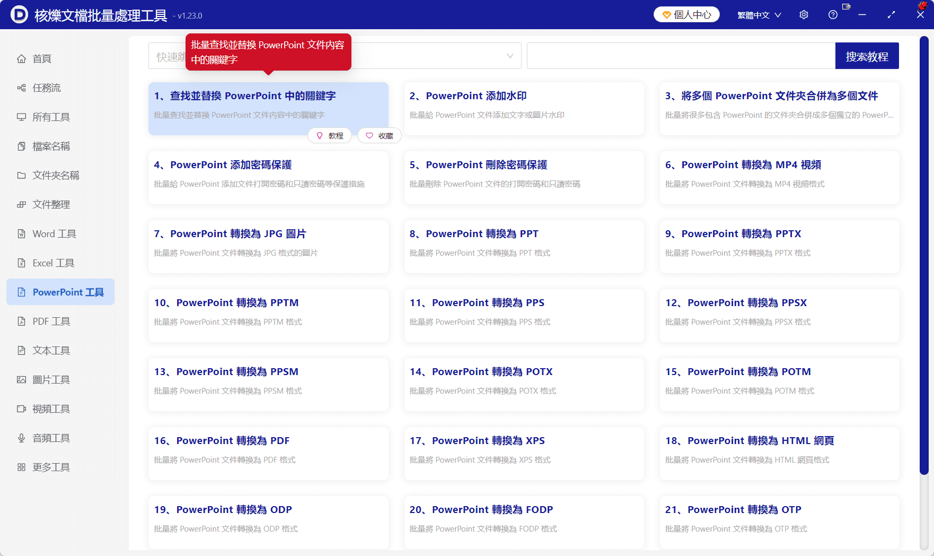Click the PowerPoint file icon in sidebar
This screenshot has width=934, height=556.
pos(21,292)
